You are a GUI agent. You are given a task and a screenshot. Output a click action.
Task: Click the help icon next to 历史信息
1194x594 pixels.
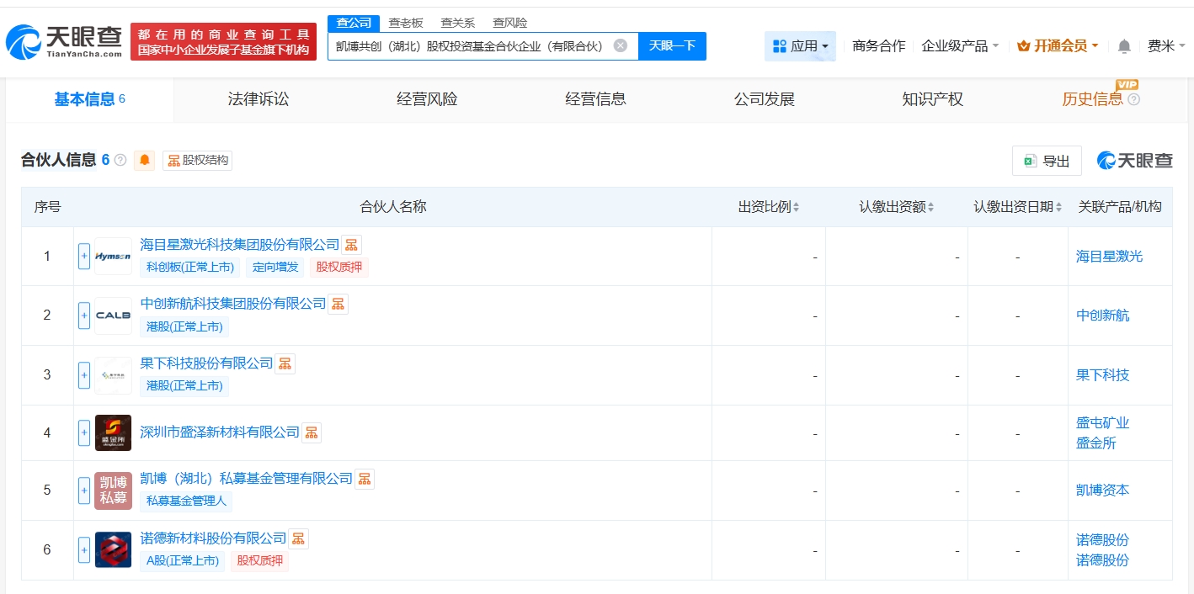tap(1134, 99)
